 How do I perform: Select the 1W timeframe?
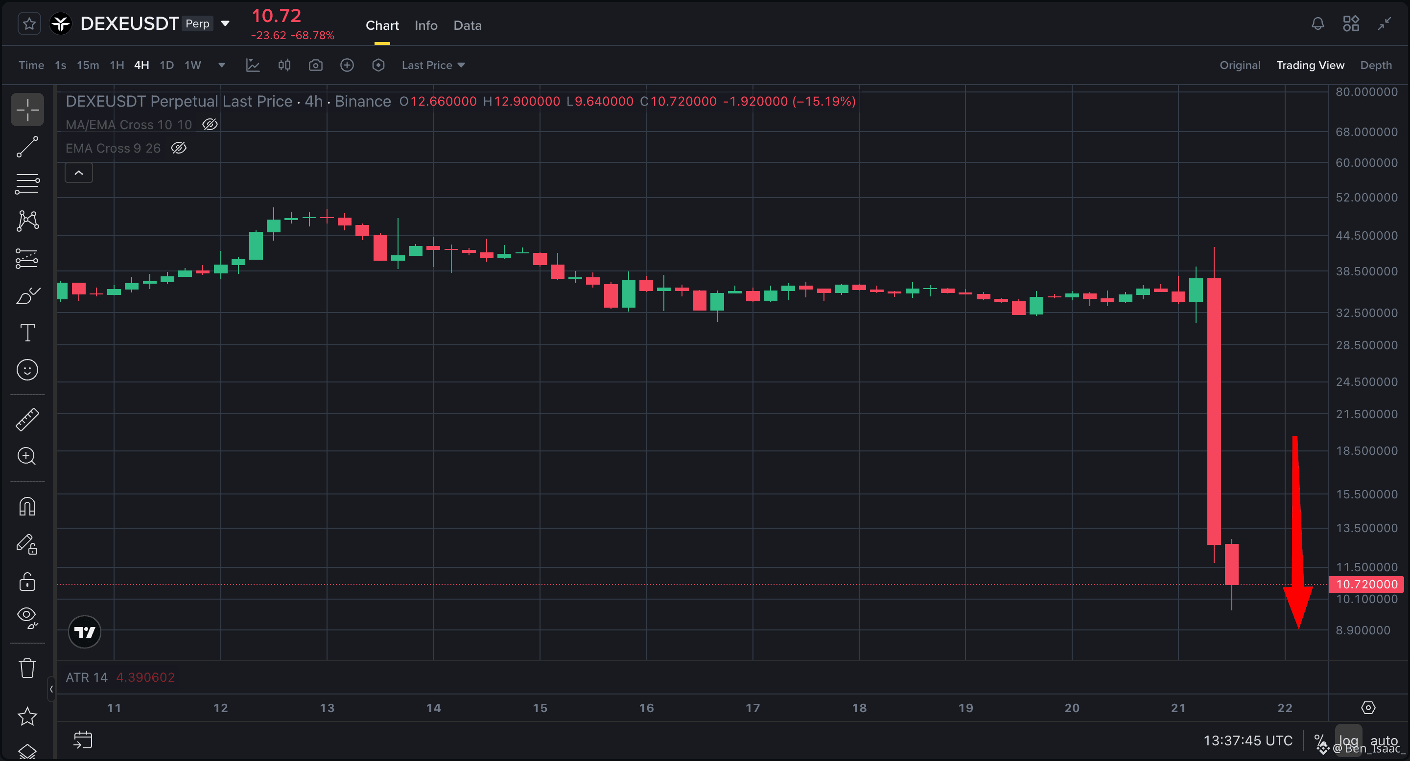coord(193,65)
